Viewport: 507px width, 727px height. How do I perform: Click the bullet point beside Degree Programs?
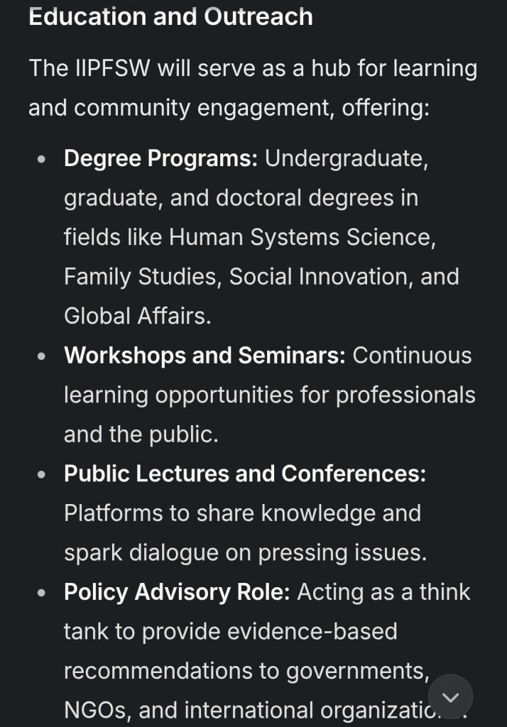[43, 159]
